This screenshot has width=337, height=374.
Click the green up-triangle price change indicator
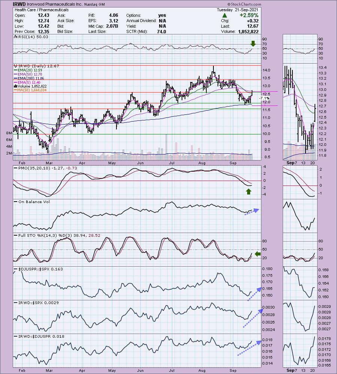tap(225, 15)
